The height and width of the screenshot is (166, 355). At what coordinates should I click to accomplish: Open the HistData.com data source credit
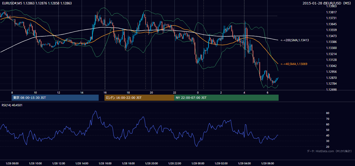pos(329,151)
